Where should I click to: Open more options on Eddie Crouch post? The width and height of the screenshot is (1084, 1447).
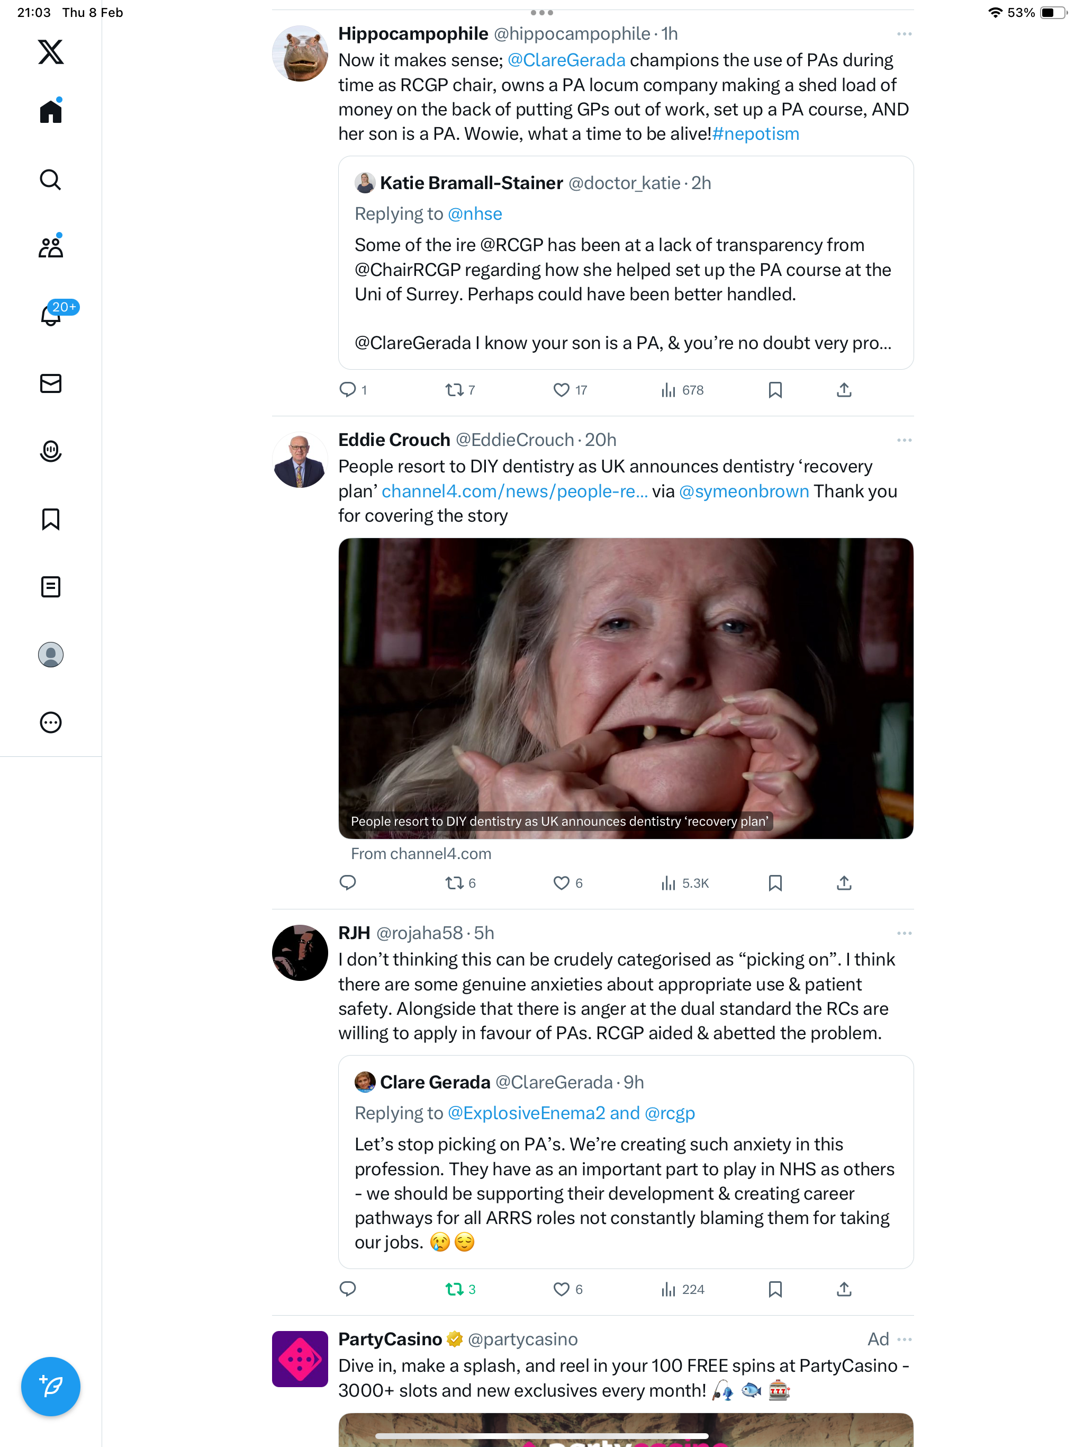(904, 440)
